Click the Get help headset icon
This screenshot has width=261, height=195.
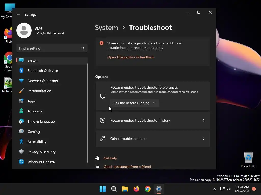(x=97, y=158)
